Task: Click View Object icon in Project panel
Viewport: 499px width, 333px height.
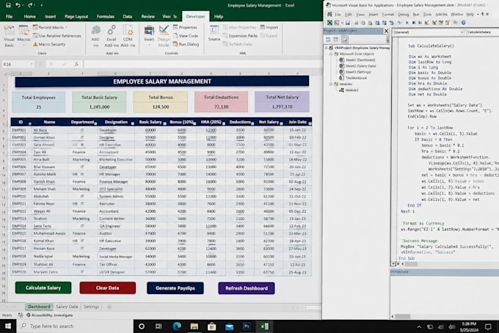Action: tap(336, 40)
